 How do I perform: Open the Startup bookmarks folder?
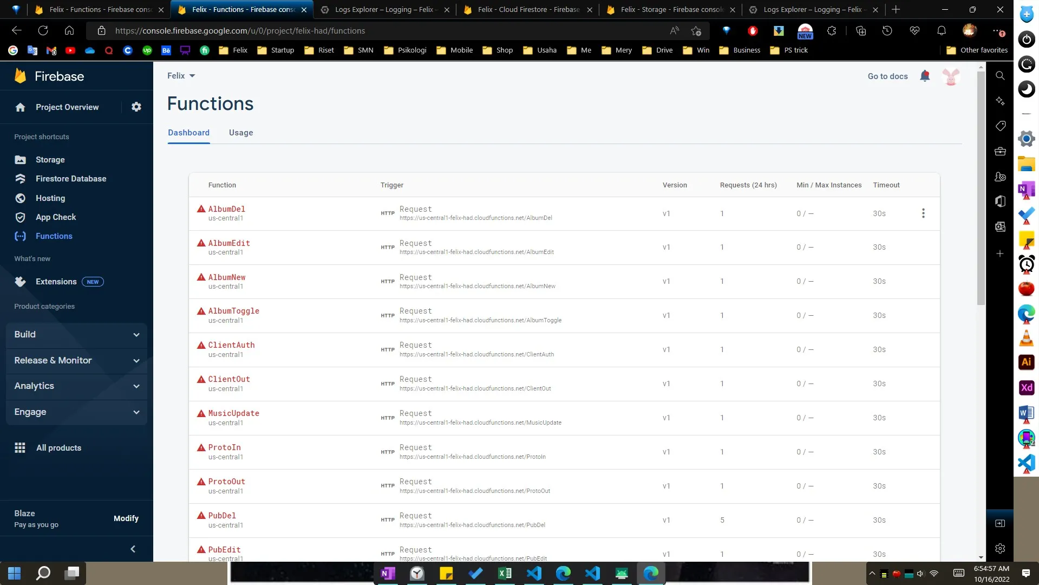coord(276,50)
